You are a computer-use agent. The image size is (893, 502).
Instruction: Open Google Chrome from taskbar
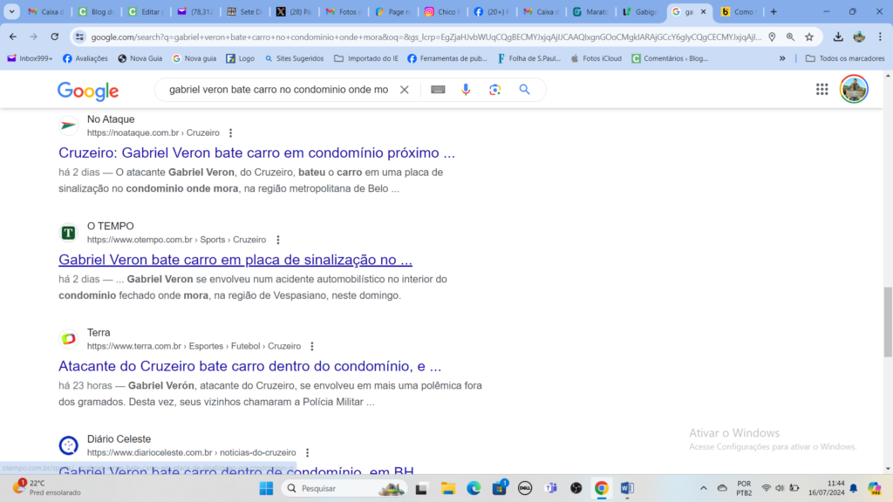(602, 488)
